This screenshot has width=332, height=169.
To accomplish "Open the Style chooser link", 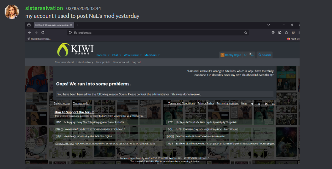I will (62, 103).
